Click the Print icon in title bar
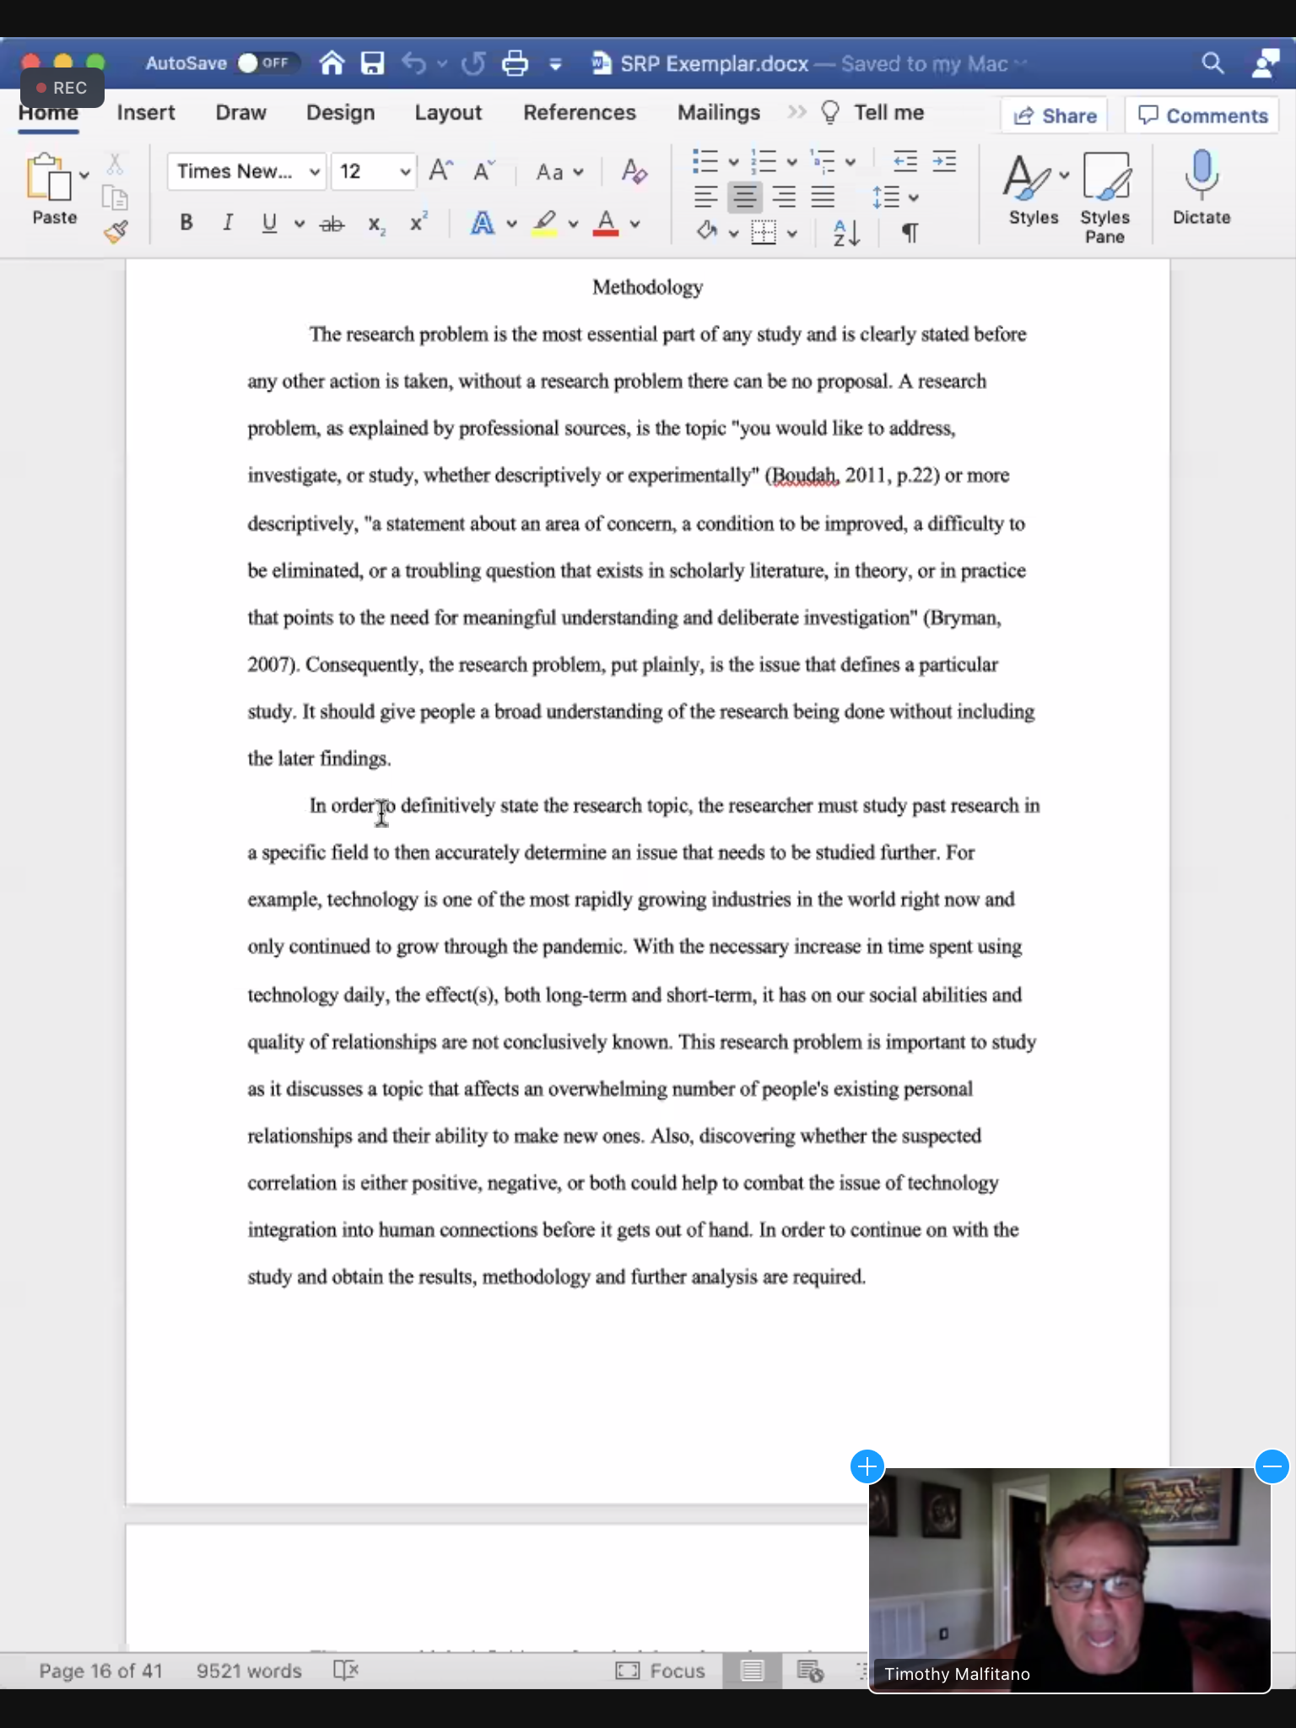The image size is (1296, 1728). click(515, 63)
